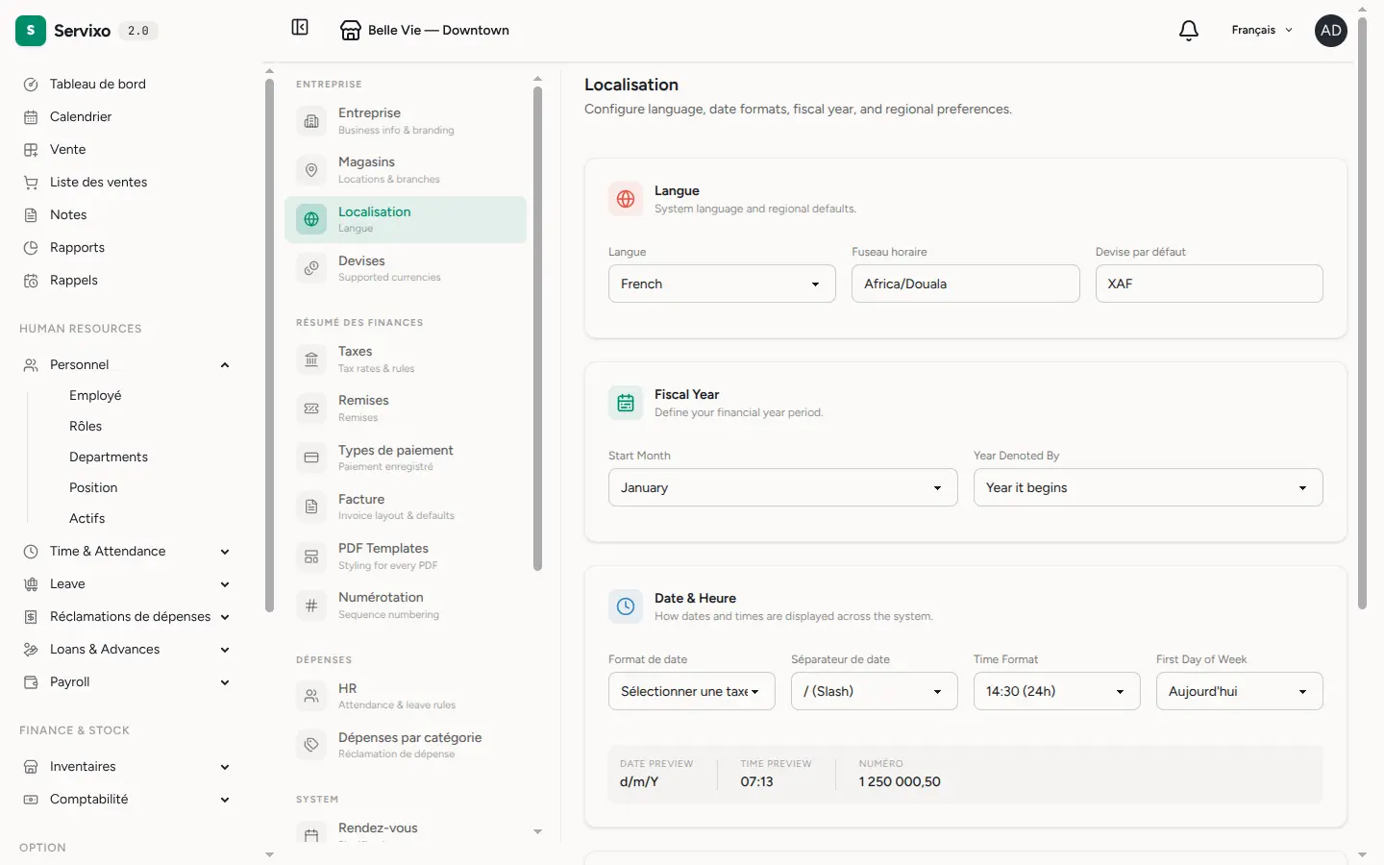Open the Langue French dropdown

pos(722,284)
